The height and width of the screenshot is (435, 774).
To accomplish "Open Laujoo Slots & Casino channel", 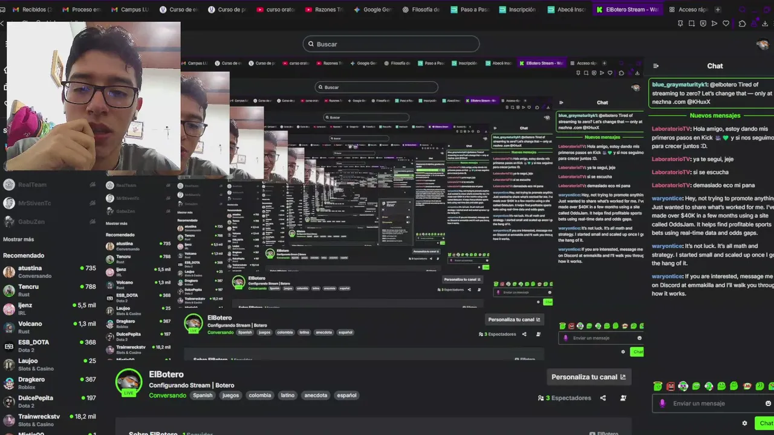I will click(48, 365).
